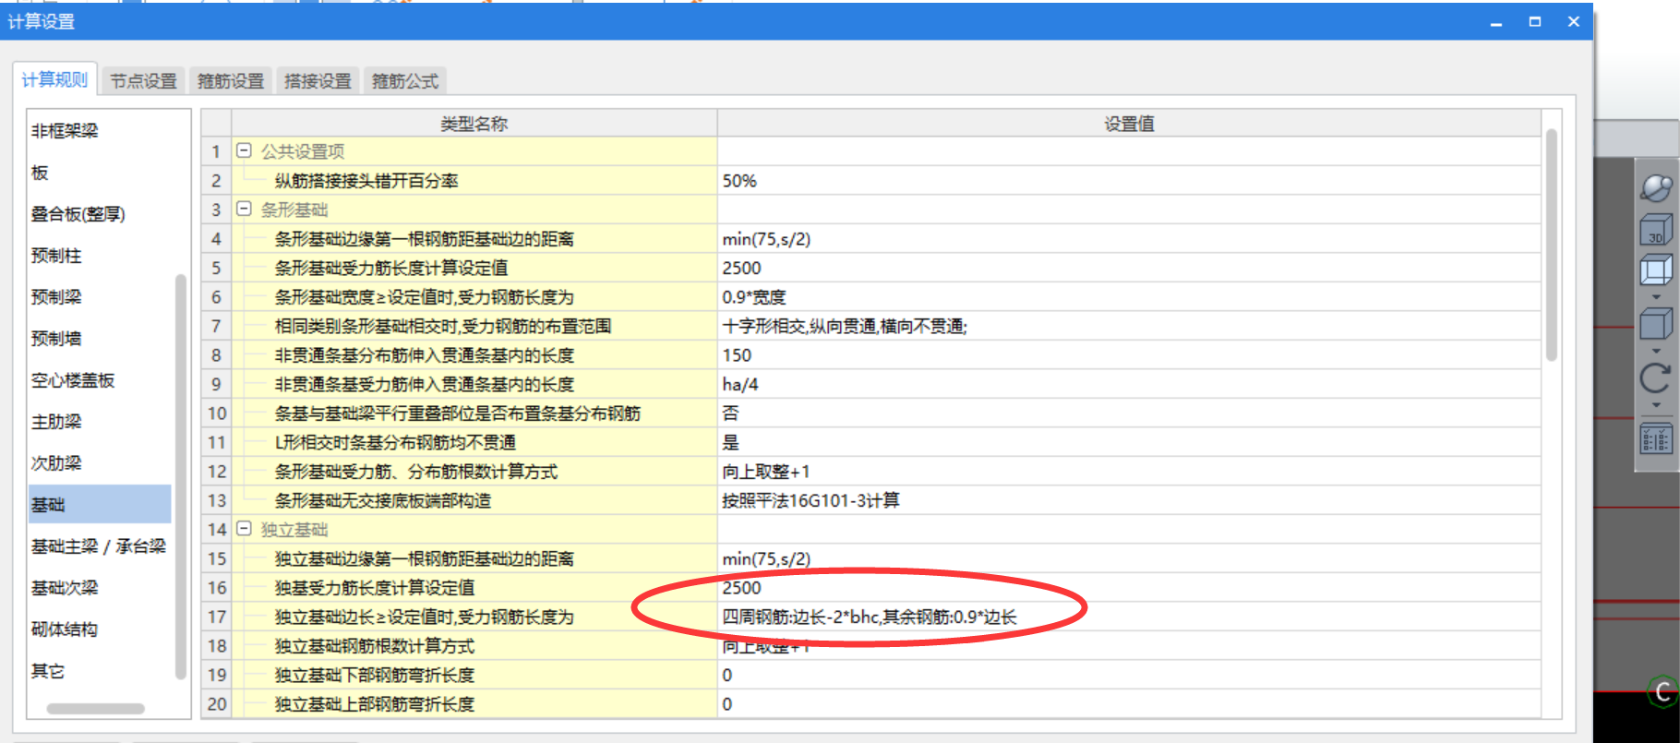Click the 否 value in row 10
This screenshot has width=1680, height=743.
[1129, 413]
